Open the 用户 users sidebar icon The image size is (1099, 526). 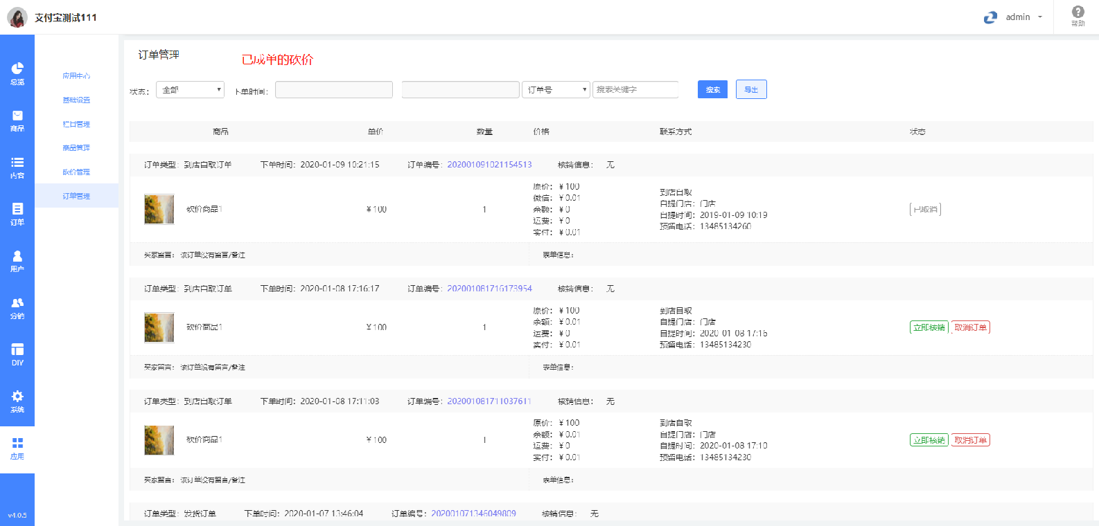pos(17,261)
